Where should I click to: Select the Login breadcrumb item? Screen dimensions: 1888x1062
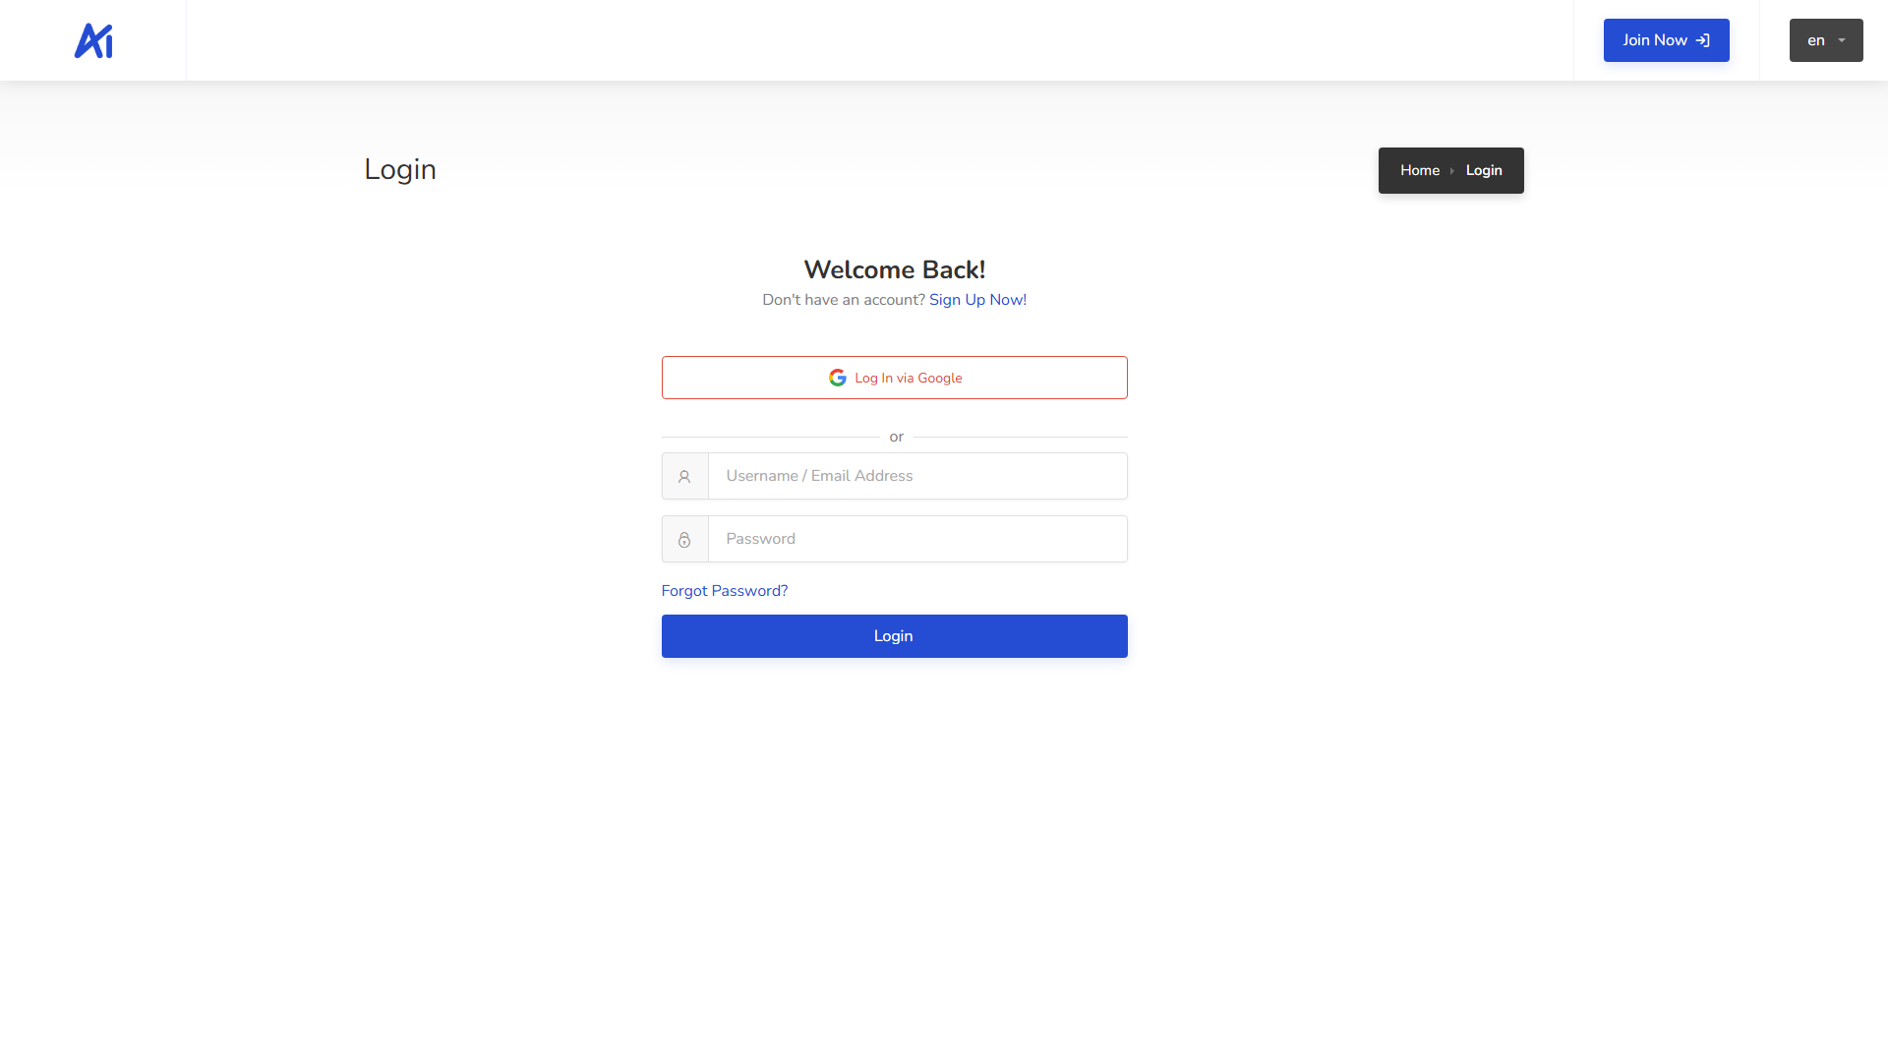pyautogui.click(x=1483, y=170)
